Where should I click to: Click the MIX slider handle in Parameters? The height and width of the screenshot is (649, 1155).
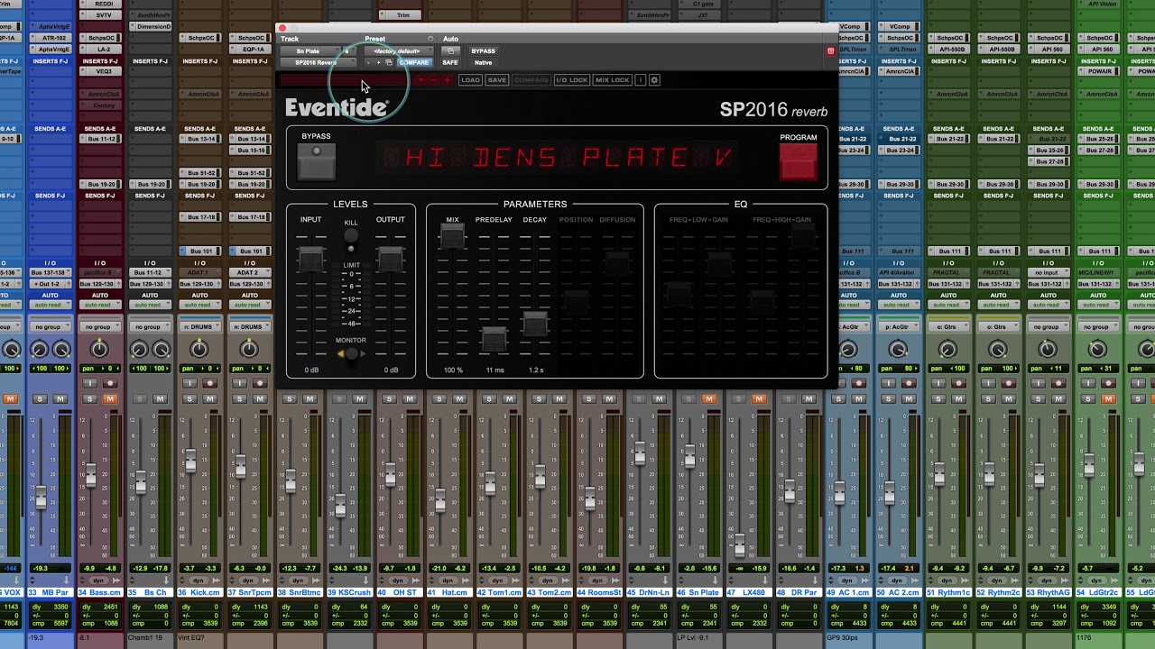pyautogui.click(x=452, y=234)
